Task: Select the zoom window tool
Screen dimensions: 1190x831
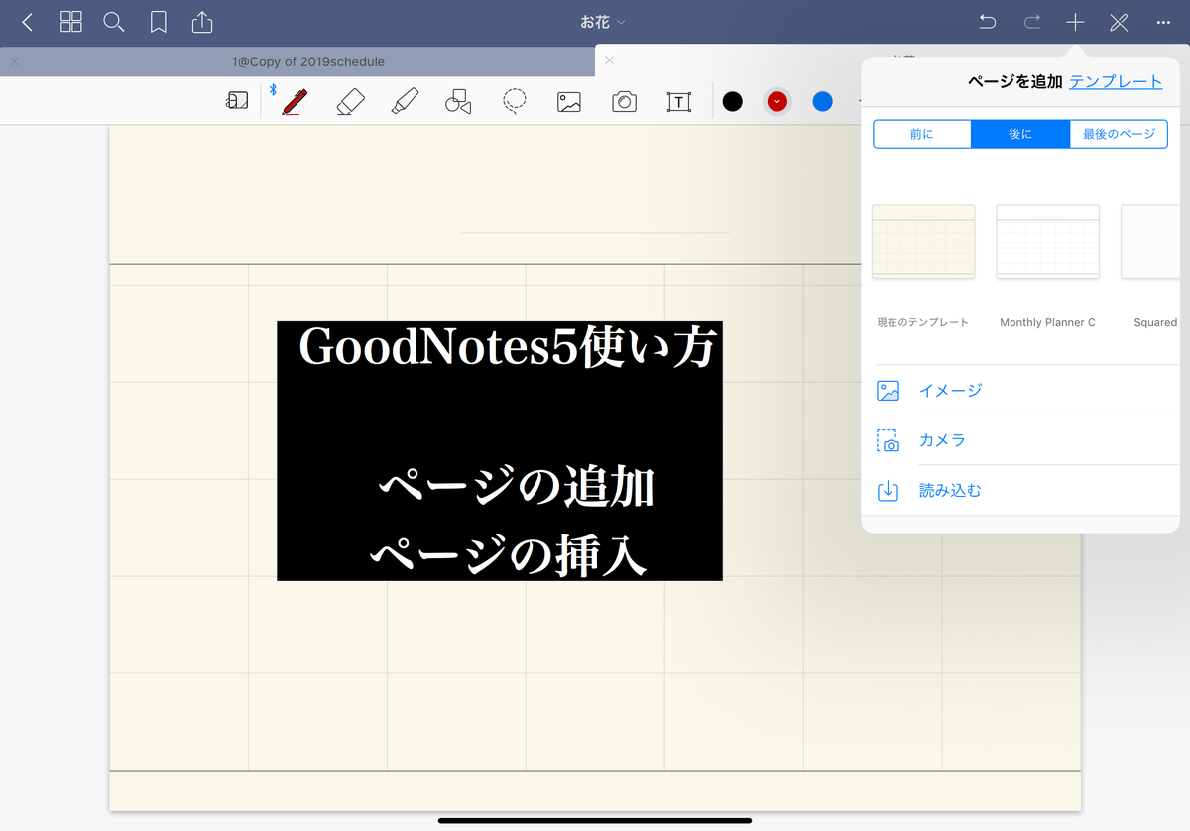Action: [237, 100]
